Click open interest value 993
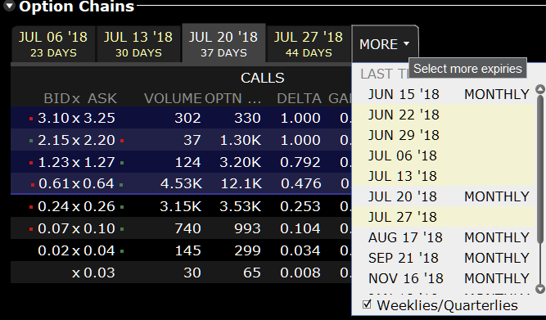 coord(247,228)
